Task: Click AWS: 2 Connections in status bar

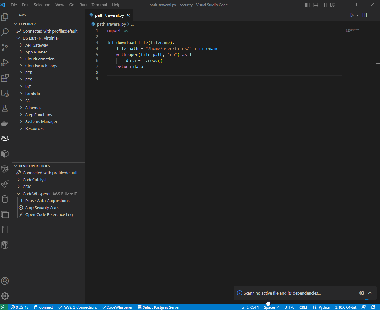Action: [x=78, y=307]
